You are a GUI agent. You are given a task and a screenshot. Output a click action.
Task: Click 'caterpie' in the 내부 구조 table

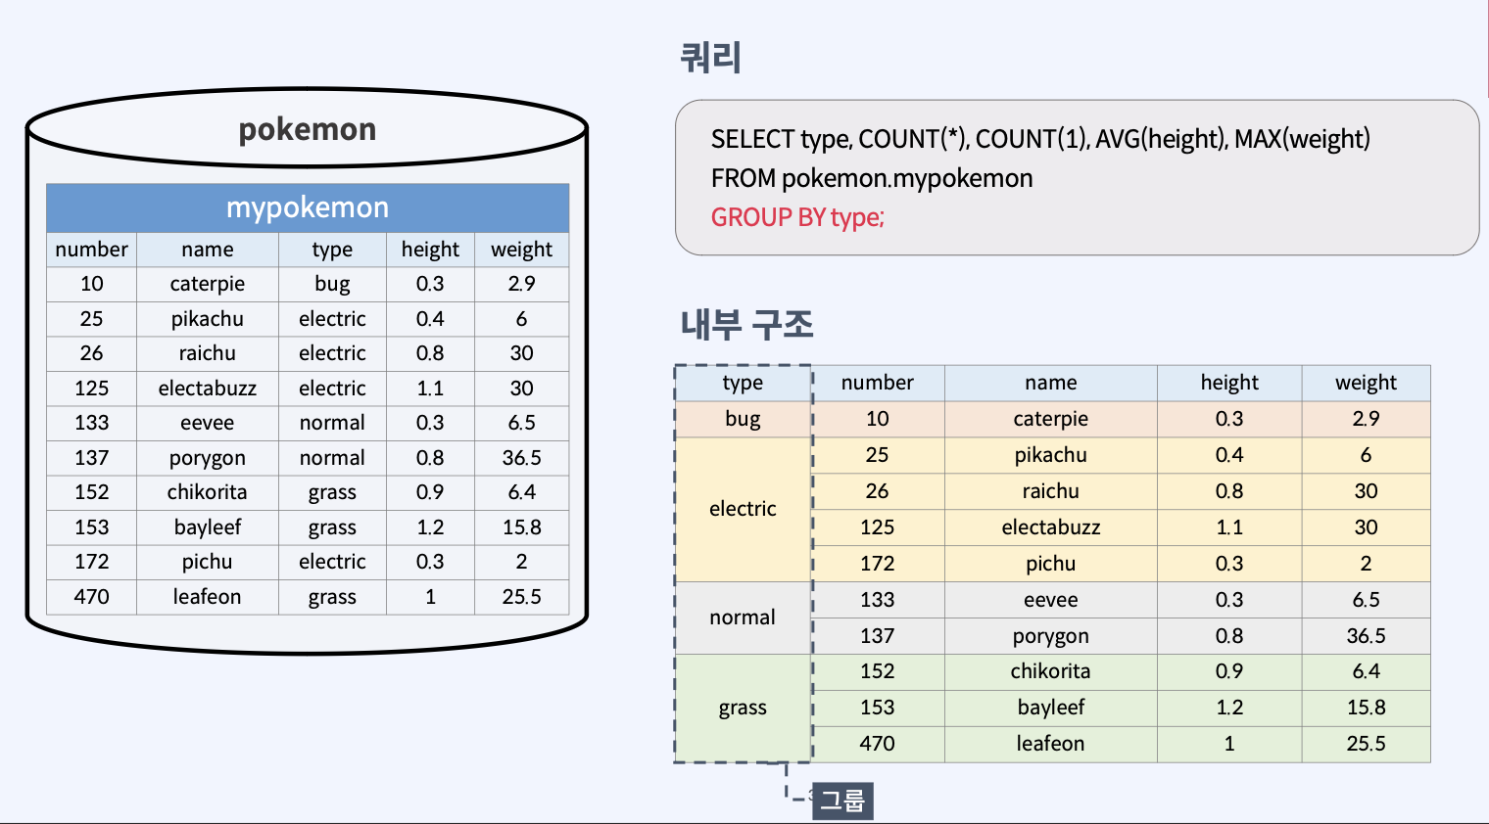(1051, 419)
